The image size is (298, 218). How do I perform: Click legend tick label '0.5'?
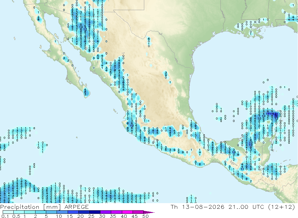coord(16,216)
